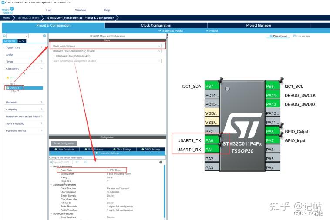The height and width of the screenshot is (220, 330).
Task: Open the Mode Asynchronous dropdown
Action: (110, 46)
